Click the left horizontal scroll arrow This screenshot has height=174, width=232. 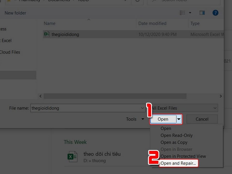click(41, 96)
